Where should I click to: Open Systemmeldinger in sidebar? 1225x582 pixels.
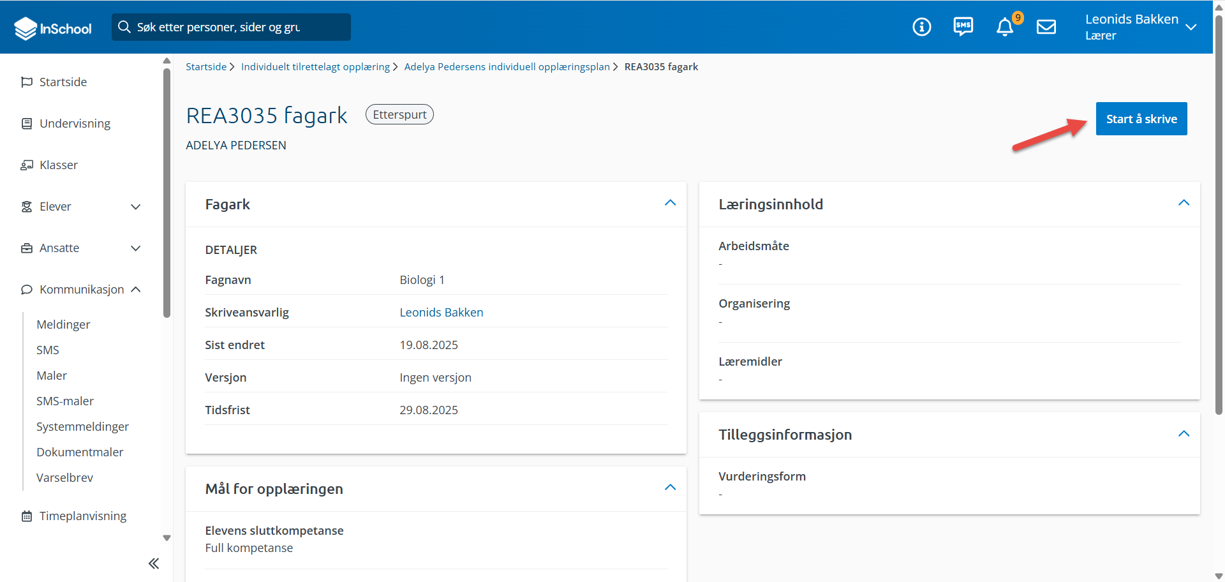82,426
